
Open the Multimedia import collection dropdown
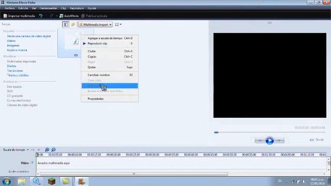(95, 24)
